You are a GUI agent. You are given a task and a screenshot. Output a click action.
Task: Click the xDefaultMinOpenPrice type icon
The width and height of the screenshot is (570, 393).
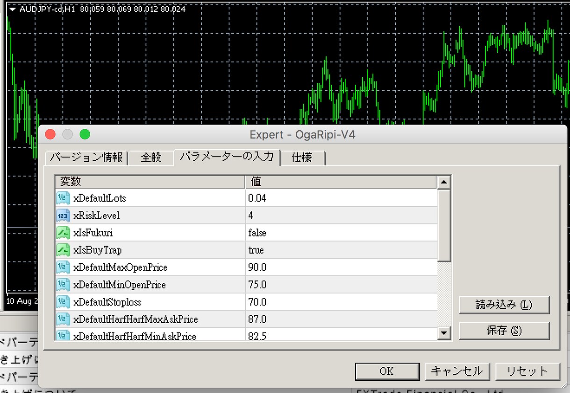63,285
